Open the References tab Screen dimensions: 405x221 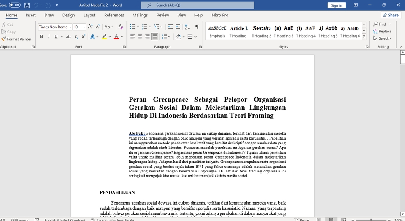click(114, 15)
